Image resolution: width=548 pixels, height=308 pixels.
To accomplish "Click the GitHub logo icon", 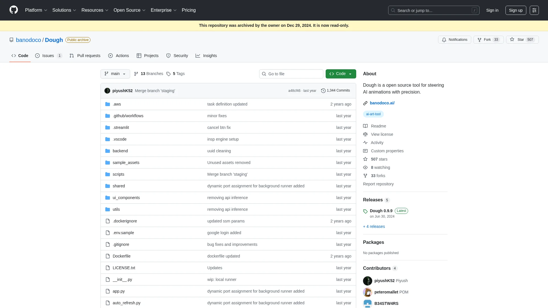I will (13, 10).
